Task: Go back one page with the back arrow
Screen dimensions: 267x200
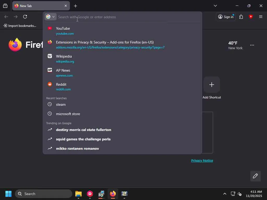Action: 6,17
